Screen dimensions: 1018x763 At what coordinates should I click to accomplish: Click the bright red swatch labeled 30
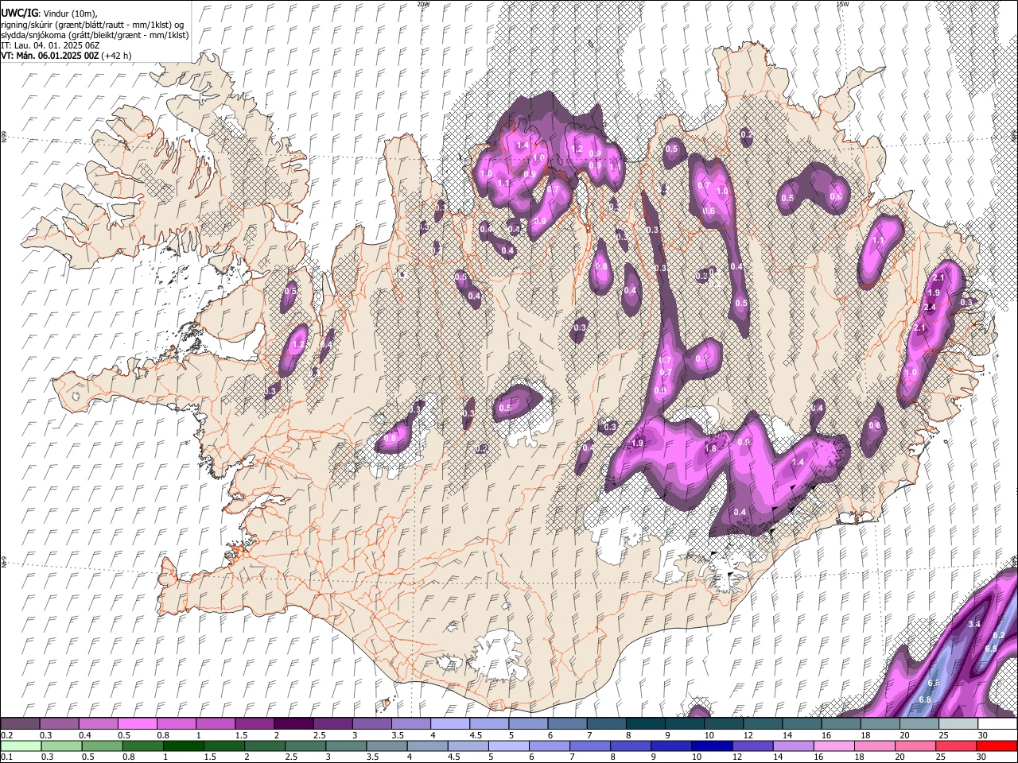(x=997, y=746)
